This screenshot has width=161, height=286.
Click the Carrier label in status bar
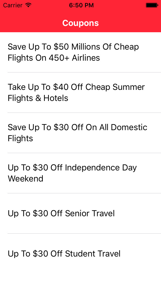point(13,5)
